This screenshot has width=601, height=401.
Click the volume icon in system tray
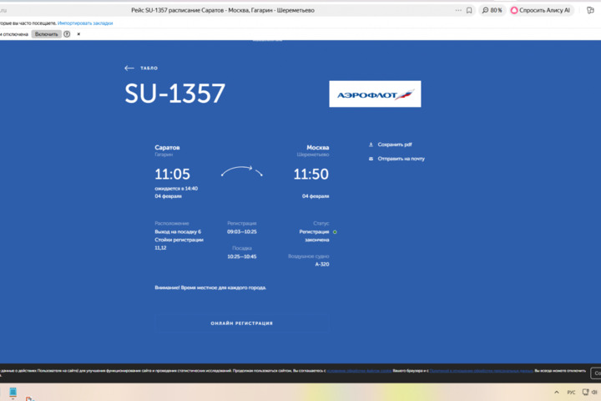(593, 392)
